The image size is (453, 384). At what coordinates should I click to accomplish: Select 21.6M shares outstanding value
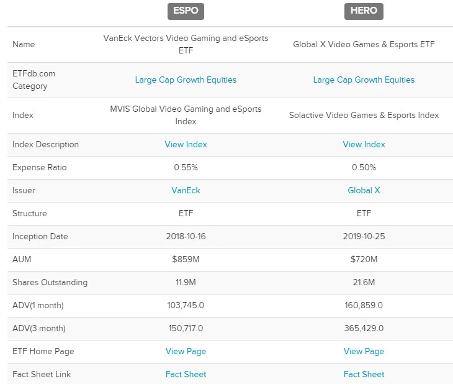364,282
